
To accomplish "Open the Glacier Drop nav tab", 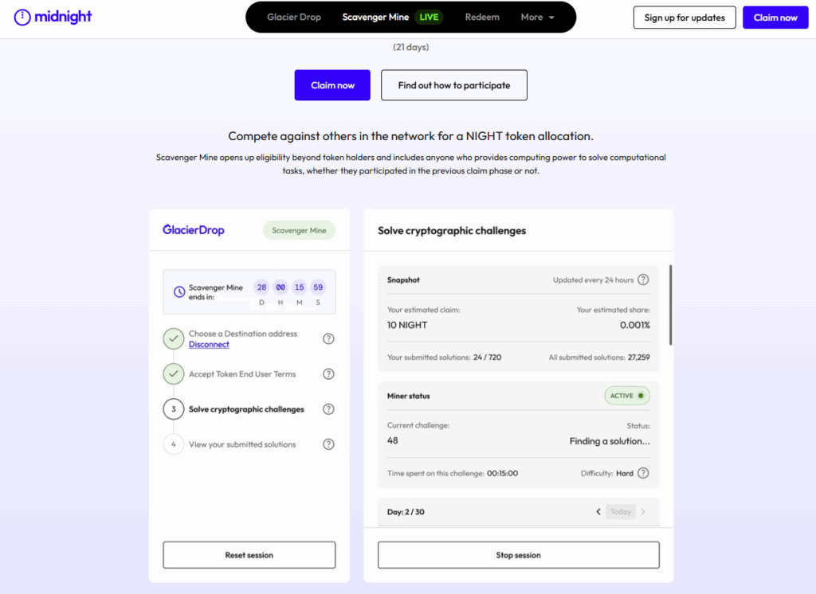I will (293, 17).
